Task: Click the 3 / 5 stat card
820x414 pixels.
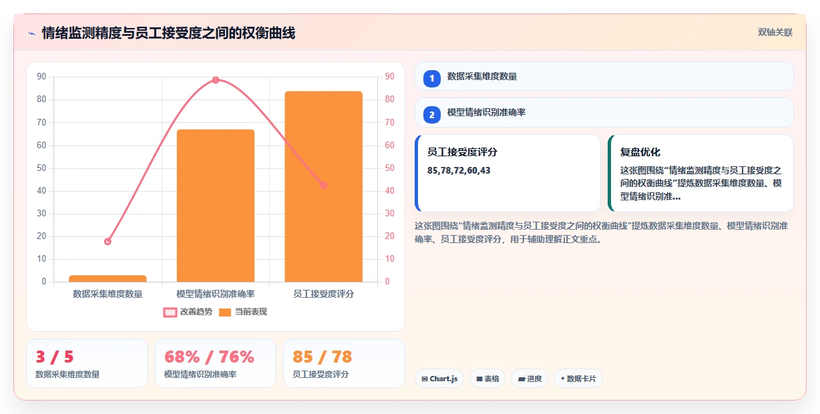Action: (87, 363)
